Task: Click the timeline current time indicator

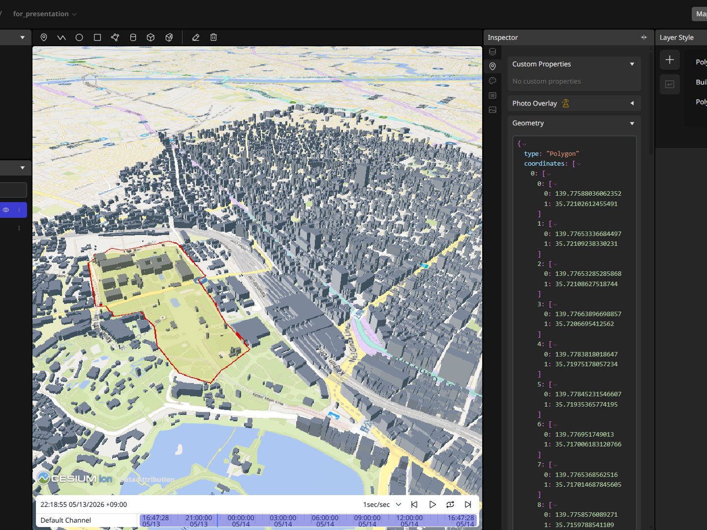Action: tap(217, 521)
